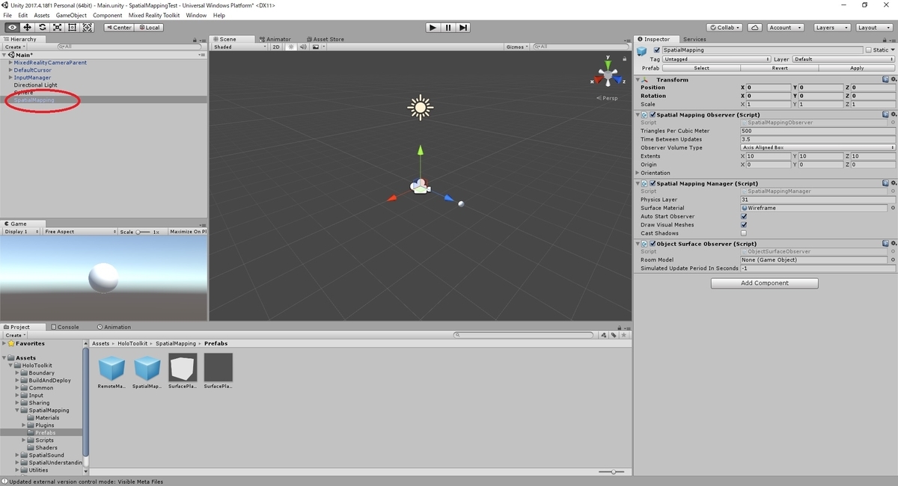Toggle scene lighting sun icon
The width and height of the screenshot is (898, 486).
point(291,46)
